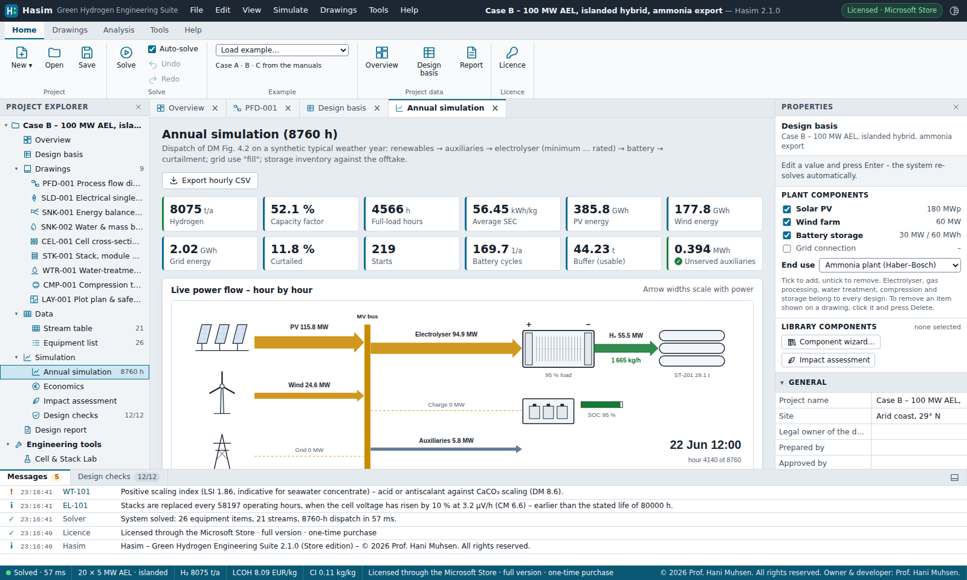This screenshot has height=580, width=967.
Task: Run the Solve command
Action: [126, 57]
